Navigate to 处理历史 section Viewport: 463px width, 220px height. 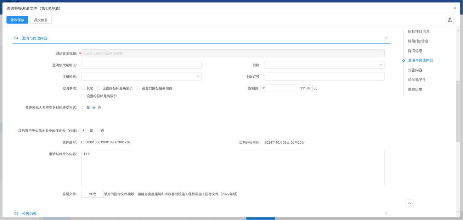tap(415, 89)
